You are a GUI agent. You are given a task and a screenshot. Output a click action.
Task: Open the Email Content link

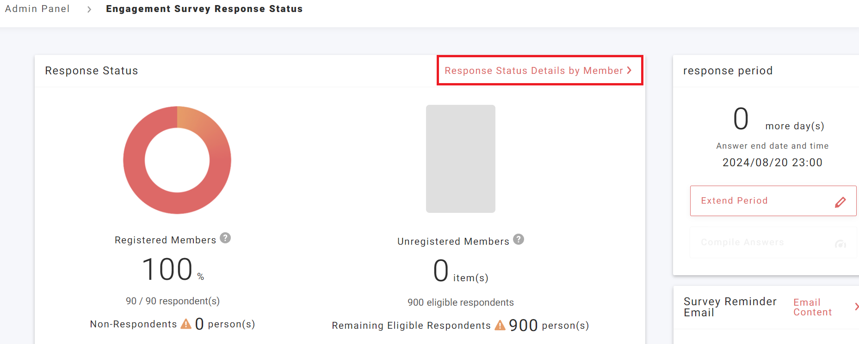(812, 307)
